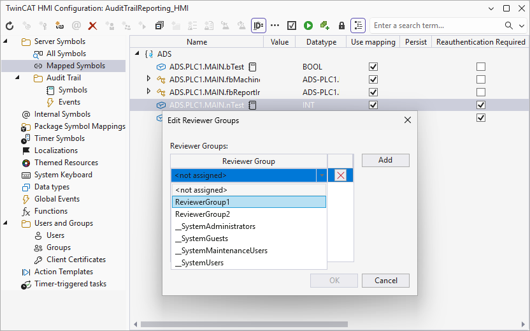Viewport: 530px width, 331px height.
Task: Select __SystemGuests group option
Action: tap(249, 239)
